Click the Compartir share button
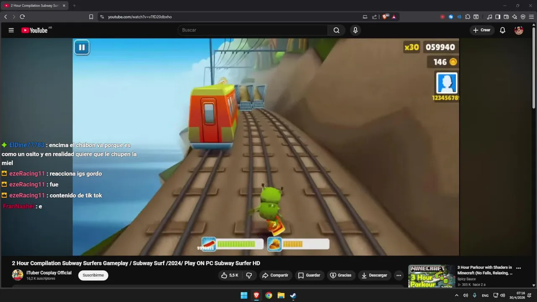 pyautogui.click(x=275, y=275)
